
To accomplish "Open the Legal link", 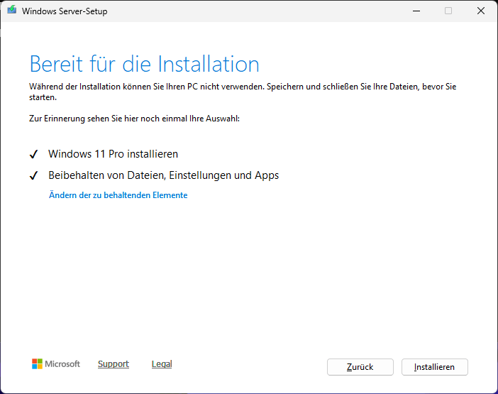I will (162, 363).
